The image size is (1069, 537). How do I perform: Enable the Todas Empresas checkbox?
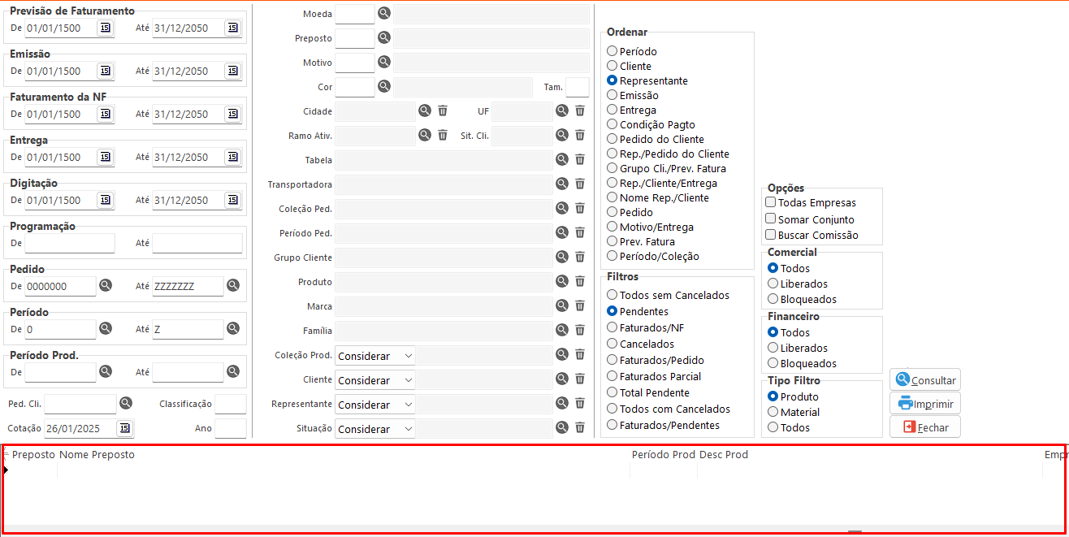click(771, 202)
